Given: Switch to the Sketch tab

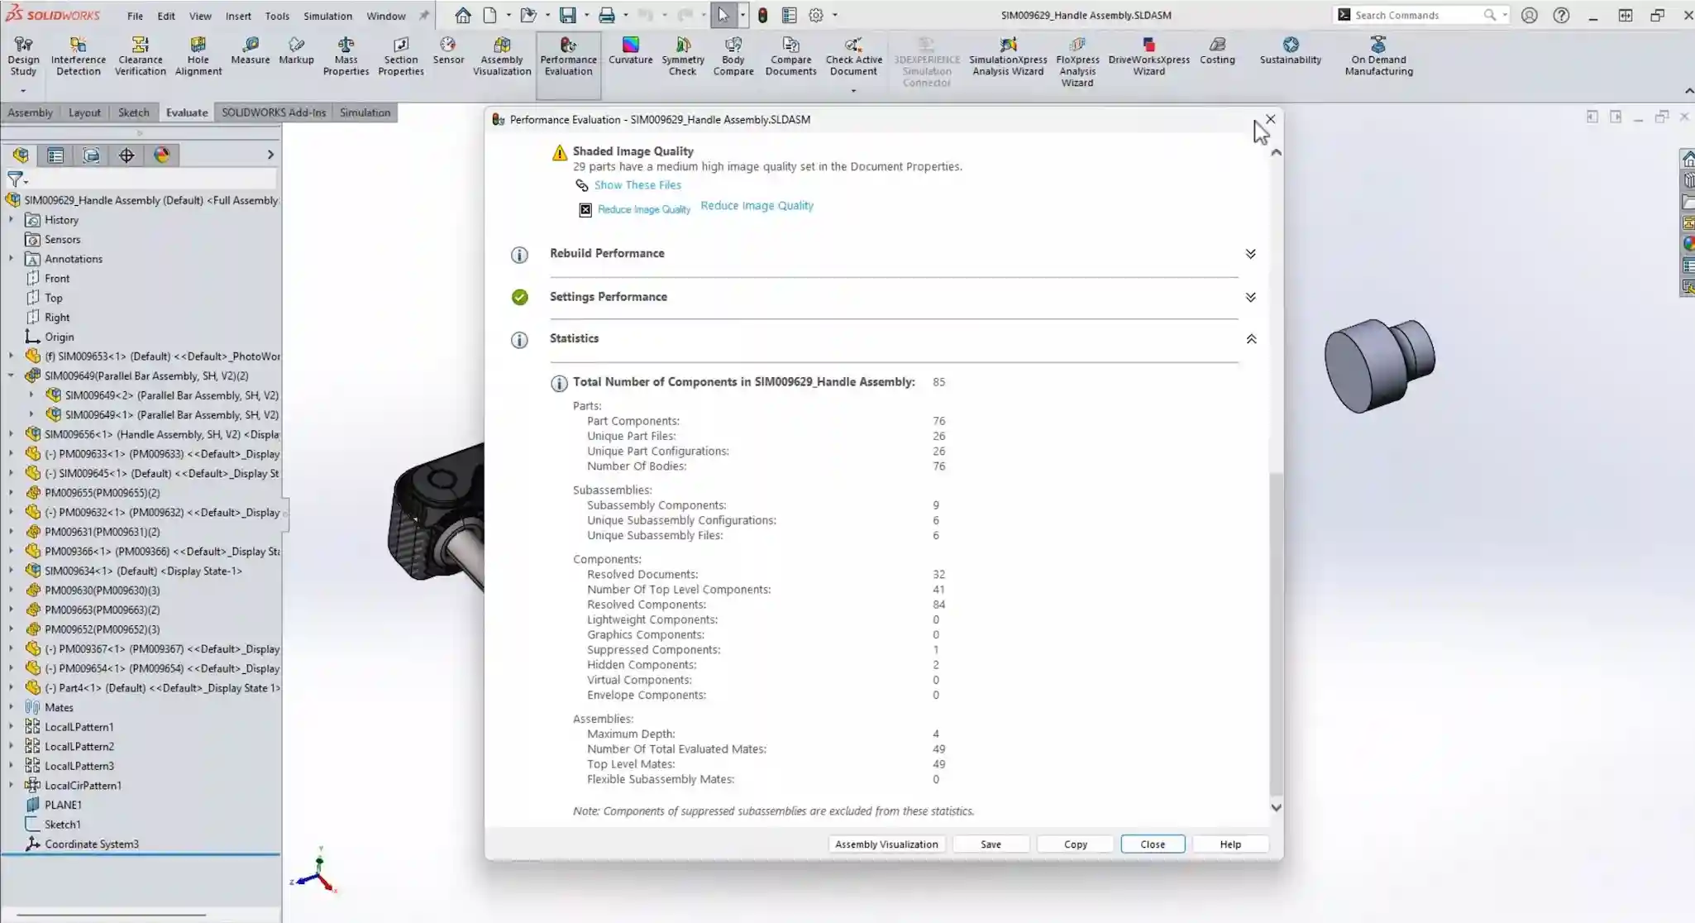Looking at the screenshot, I should coord(133,112).
